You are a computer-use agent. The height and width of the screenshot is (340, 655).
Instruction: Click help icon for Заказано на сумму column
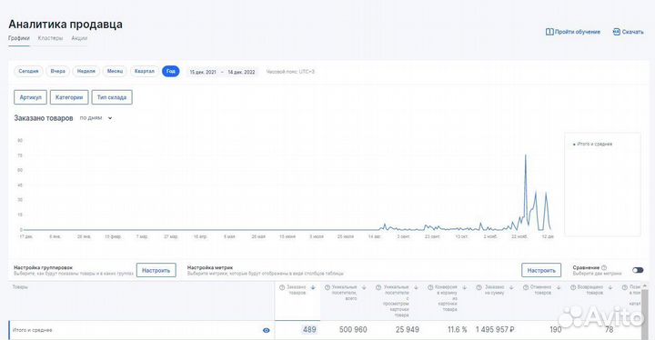tap(479, 287)
